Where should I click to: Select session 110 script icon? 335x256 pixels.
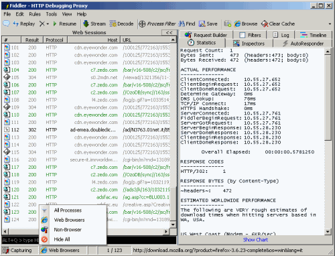[x=7, y=115]
